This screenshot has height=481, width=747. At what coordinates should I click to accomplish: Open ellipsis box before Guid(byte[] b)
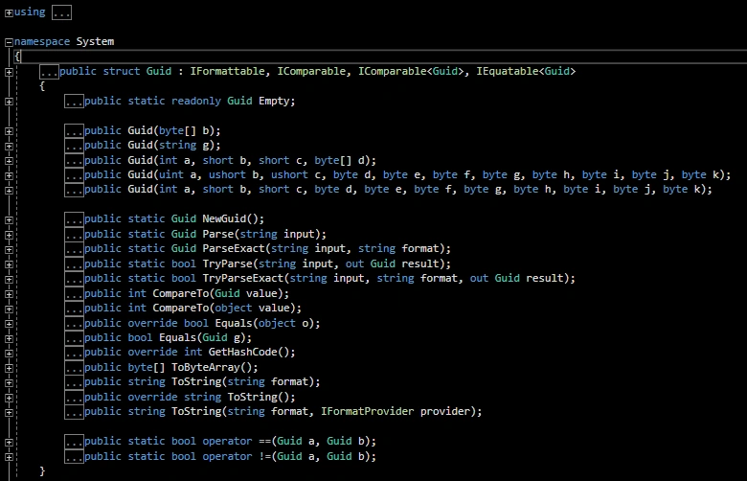tap(74, 130)
